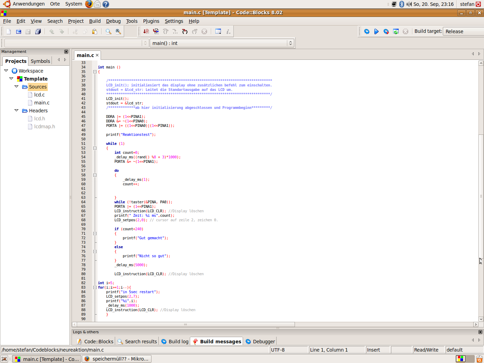Viewport: 484px width, 363px height.
Task: Open Find with the magnifier icon
Action: [x=109, y=31]
